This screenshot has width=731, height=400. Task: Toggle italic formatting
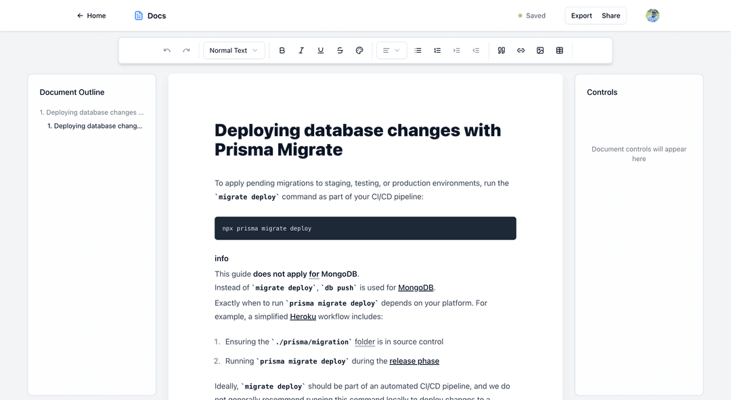click(301, 51)
